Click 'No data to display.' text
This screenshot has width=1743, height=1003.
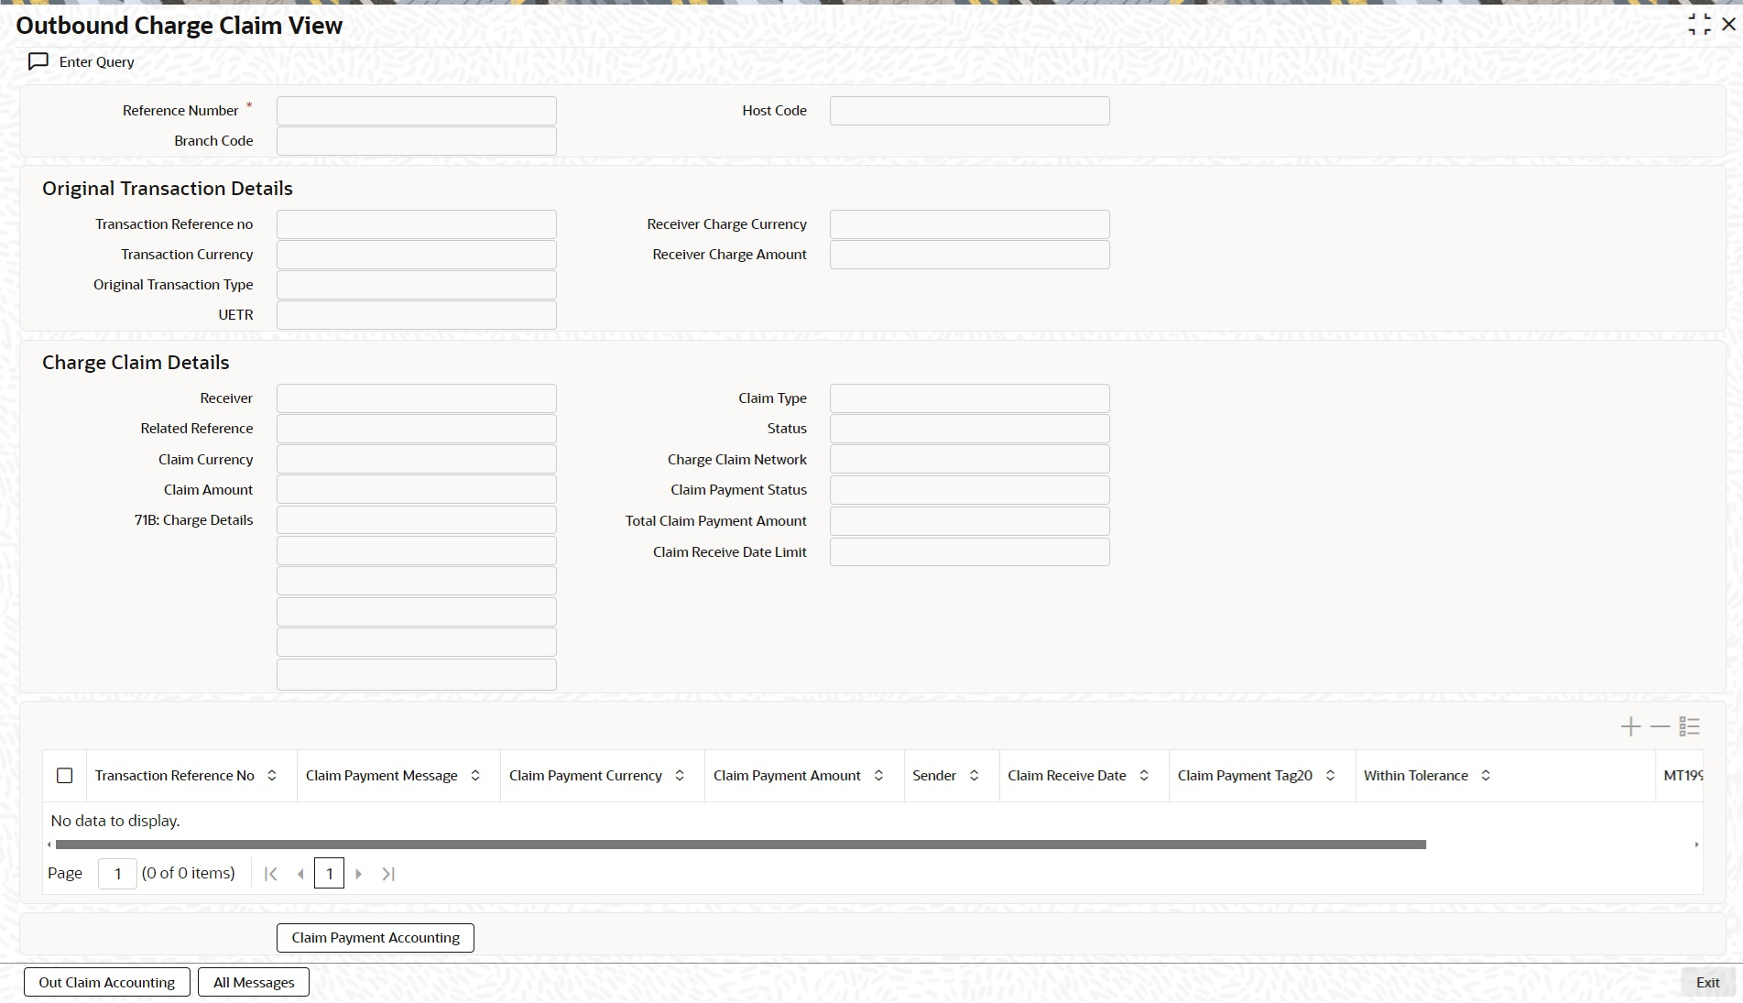(x=115, y=821)
